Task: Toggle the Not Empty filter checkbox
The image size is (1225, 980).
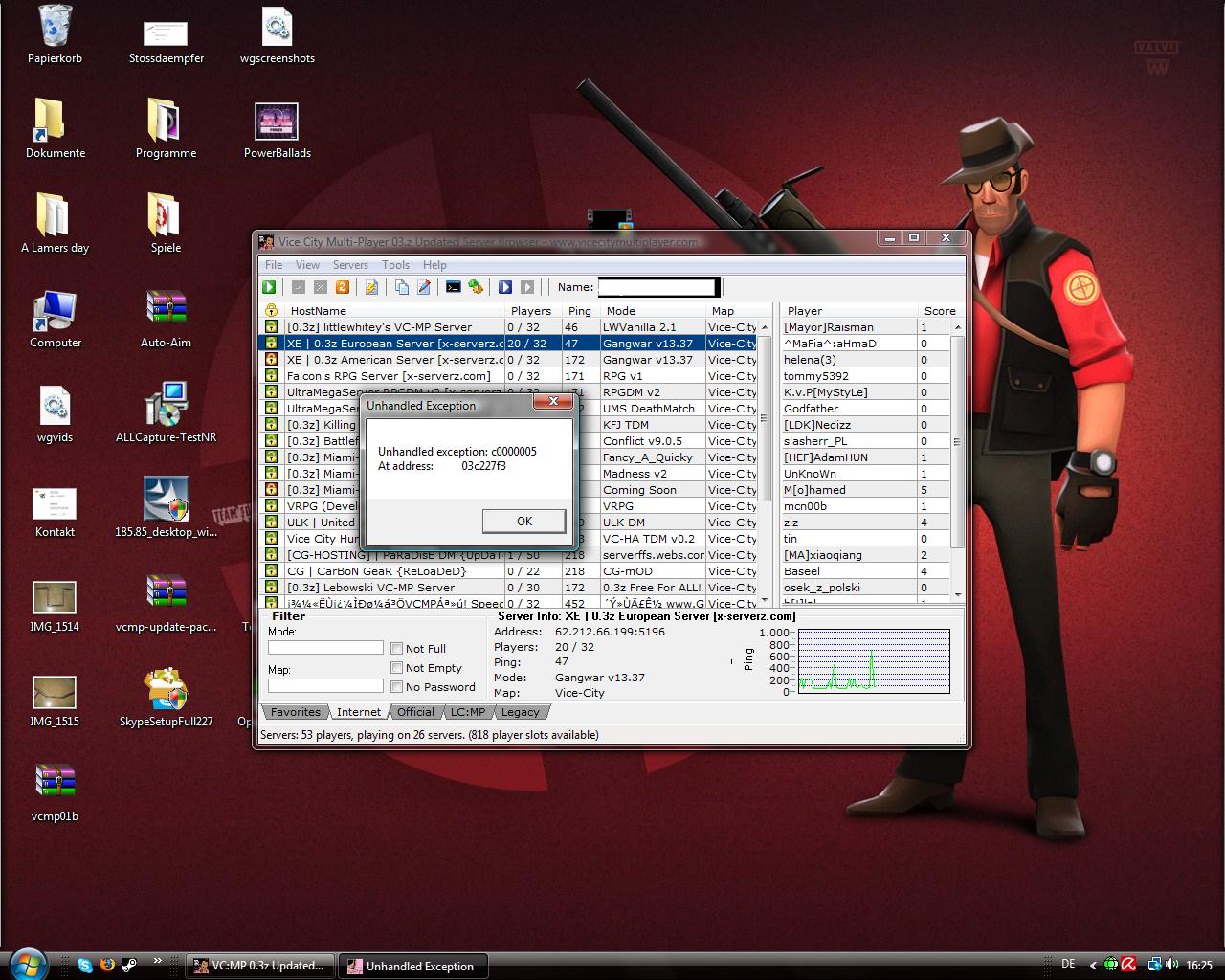Action: [x=396, y=668]
